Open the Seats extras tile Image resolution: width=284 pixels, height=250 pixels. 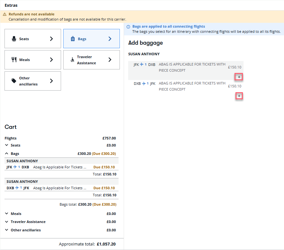[32, 39]
